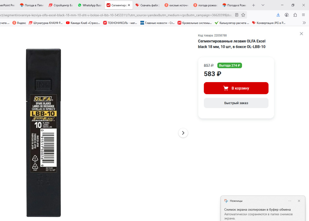This screenshot has height=221, width=309.
Task: Open new browser tab with plus button
Action: pyautogui.click(x=253, y=5)
